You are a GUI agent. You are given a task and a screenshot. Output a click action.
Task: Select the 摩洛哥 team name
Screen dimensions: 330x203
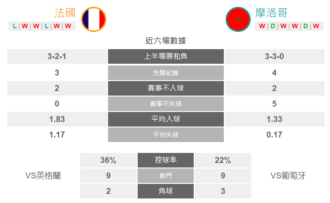[x=271, y=13]
